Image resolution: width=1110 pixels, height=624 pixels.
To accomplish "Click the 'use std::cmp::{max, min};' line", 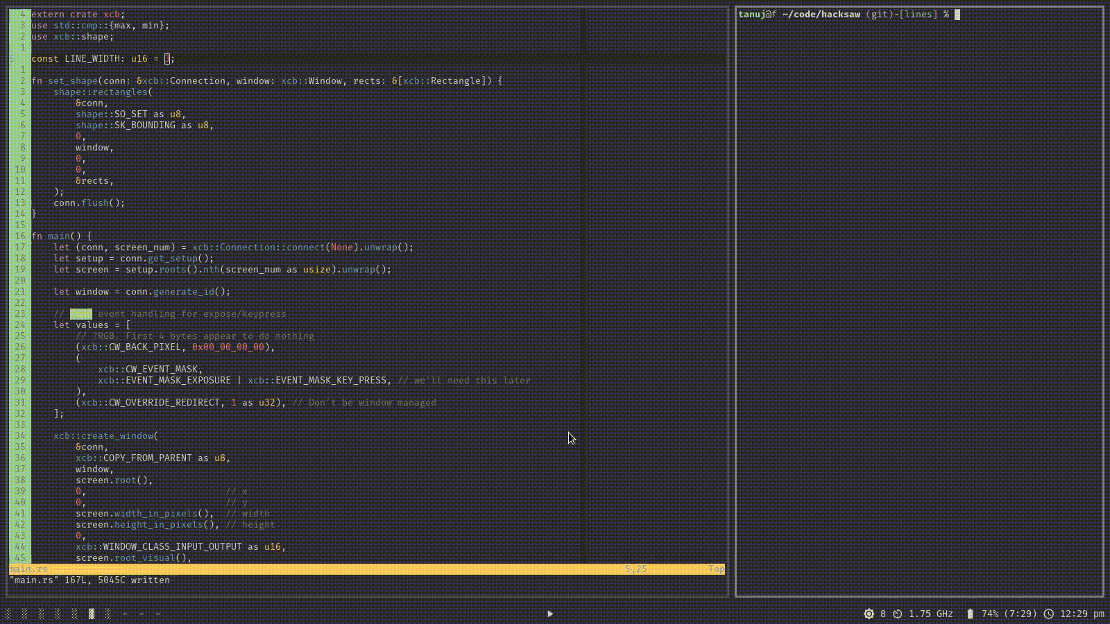I will (x=101, y=26).
